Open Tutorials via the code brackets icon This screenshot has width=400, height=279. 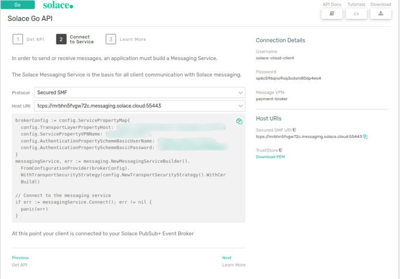coord(356,14)
